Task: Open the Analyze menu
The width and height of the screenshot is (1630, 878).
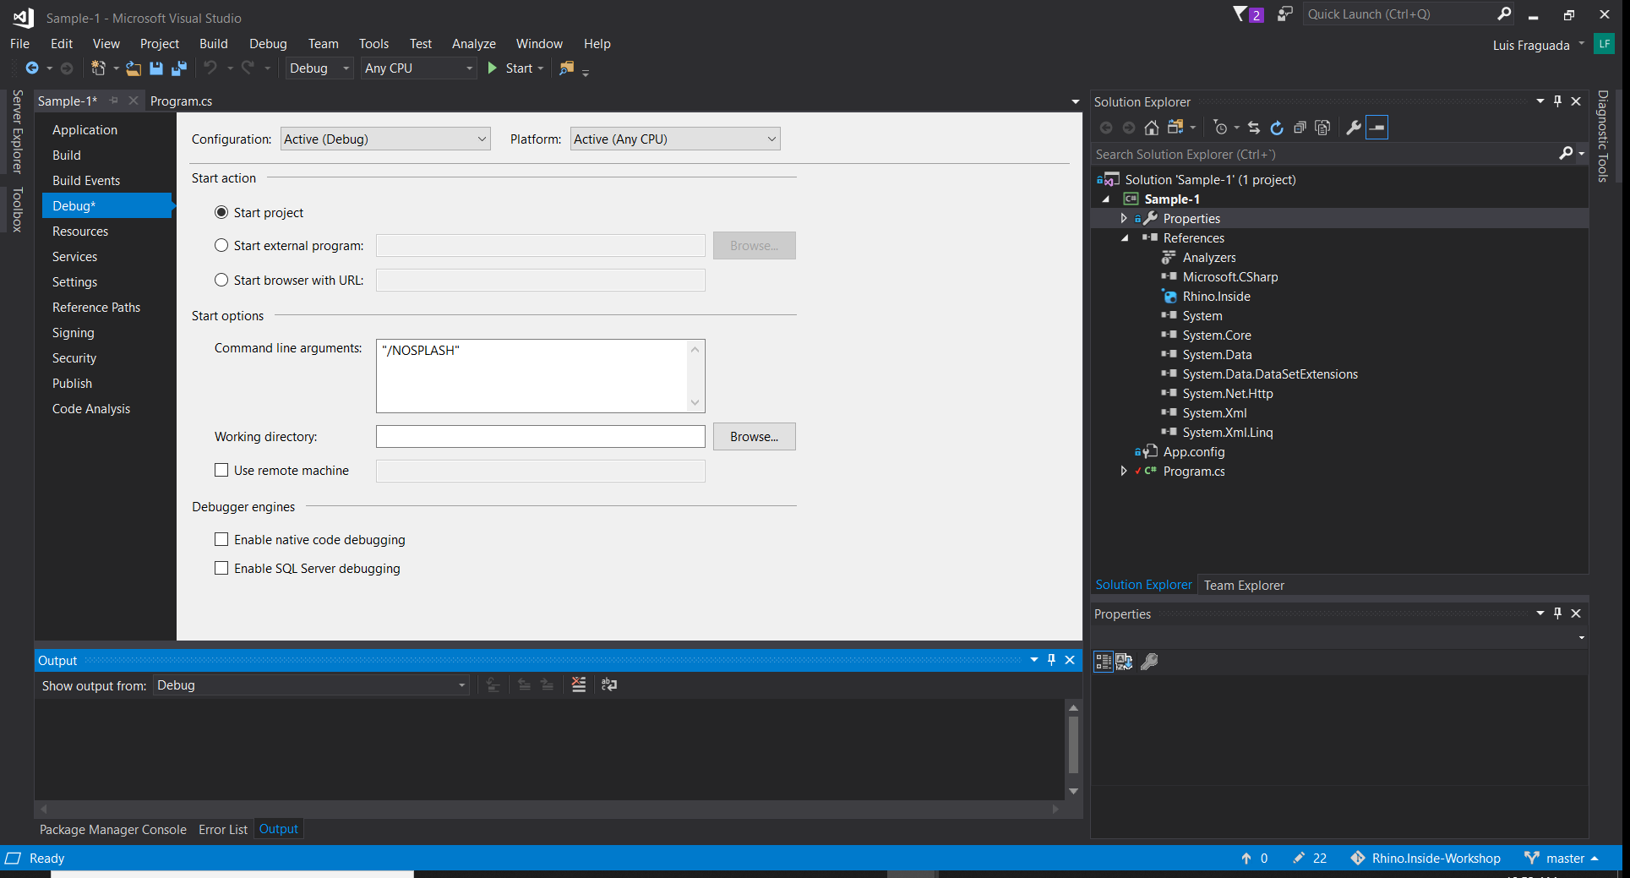Action: [x=474, y=44]
